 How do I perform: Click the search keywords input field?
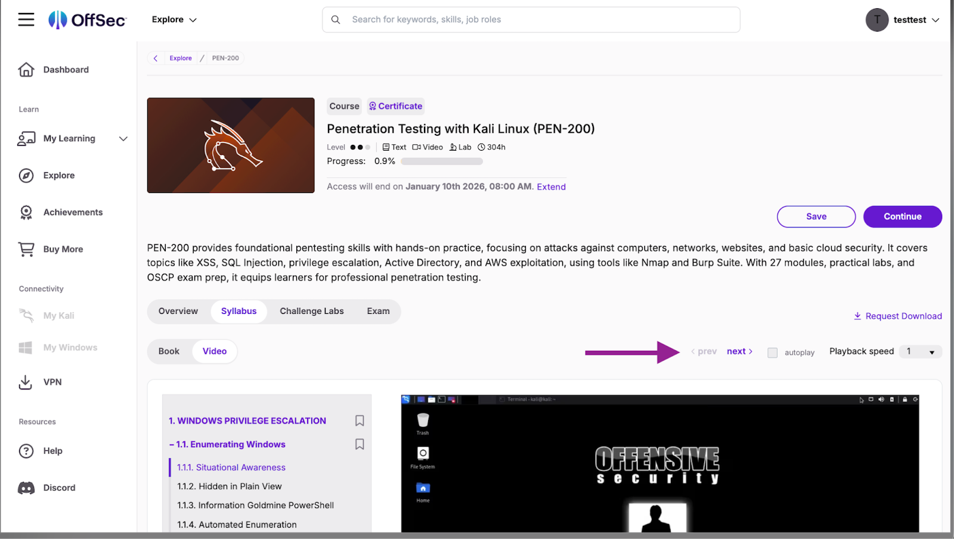point(531,20)
